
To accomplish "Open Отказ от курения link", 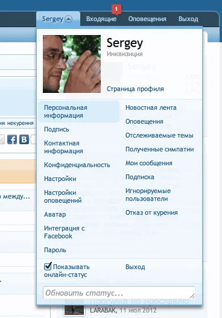I will 151,212.
